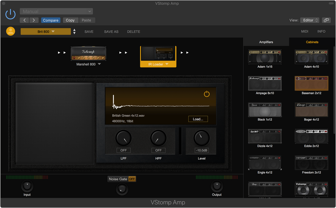Click the user profile avatar icon
This screenshot has width=336, height=208.
click(x=10, y=31)
